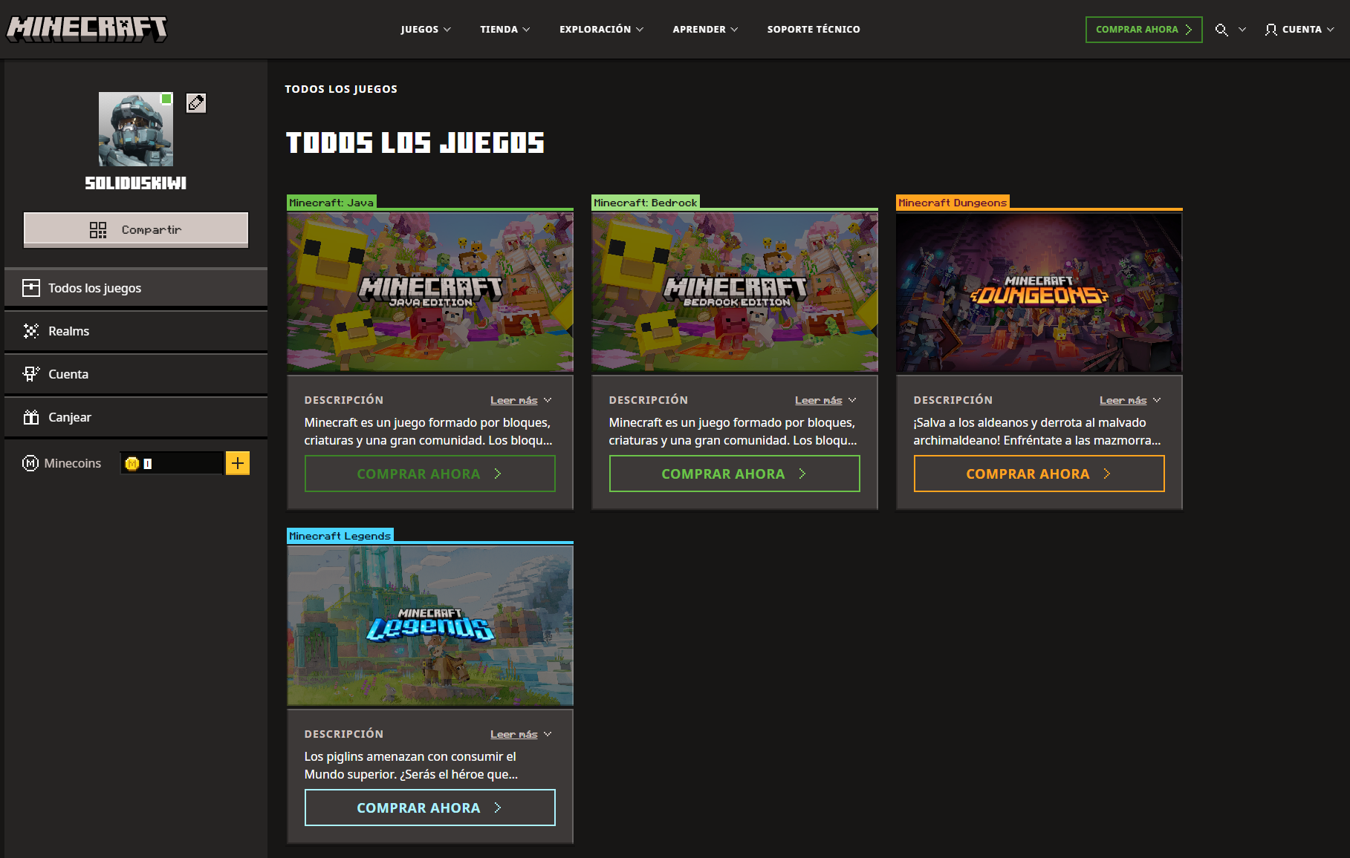Expand Leer más on the Java card
This screenshot has width=1350, height=858.
click(x=521, y=400)
